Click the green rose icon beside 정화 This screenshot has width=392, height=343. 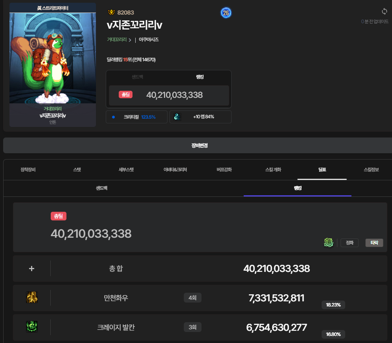(329, 243)
